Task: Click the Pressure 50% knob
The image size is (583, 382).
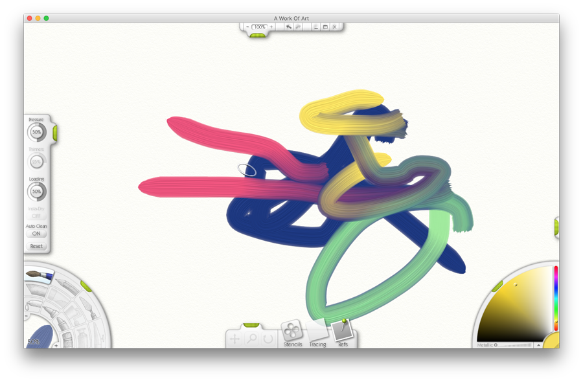Action: point(36,132)
